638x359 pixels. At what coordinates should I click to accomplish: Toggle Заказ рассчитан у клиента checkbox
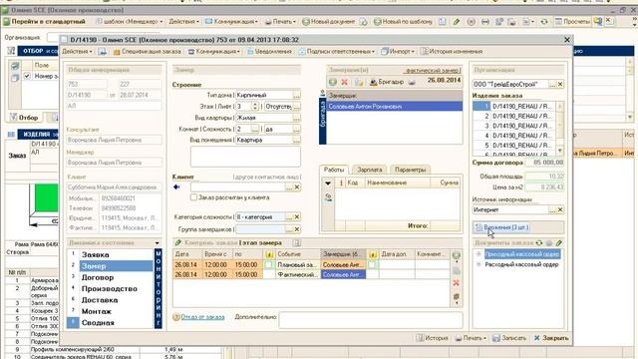pyautogui.click(x=193, y=197)
